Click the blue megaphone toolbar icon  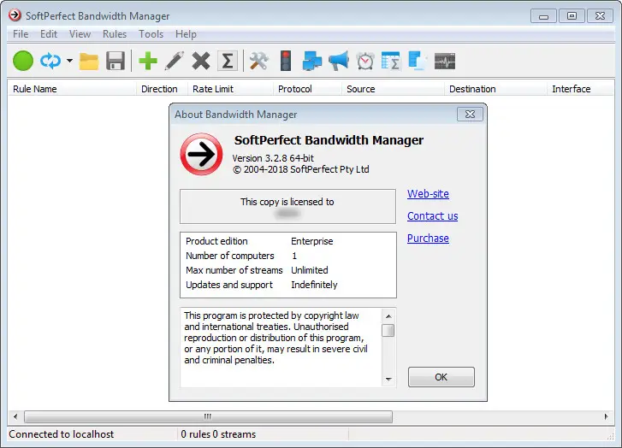pos(338,61)
